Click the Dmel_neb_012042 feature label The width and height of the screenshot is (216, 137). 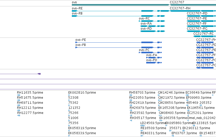pyautogui.click(x=201, y=118)
